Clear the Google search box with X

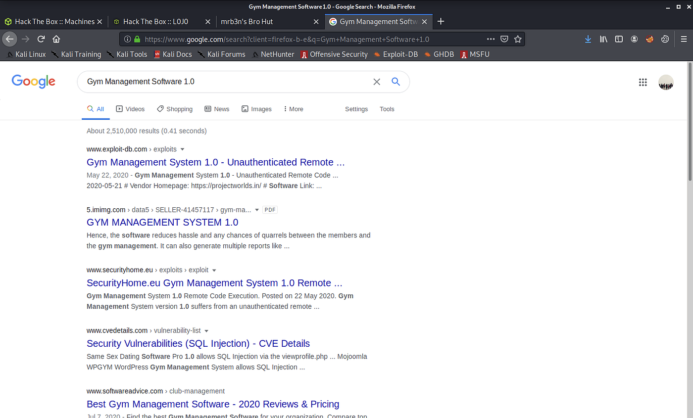click(x=377, y=82)
